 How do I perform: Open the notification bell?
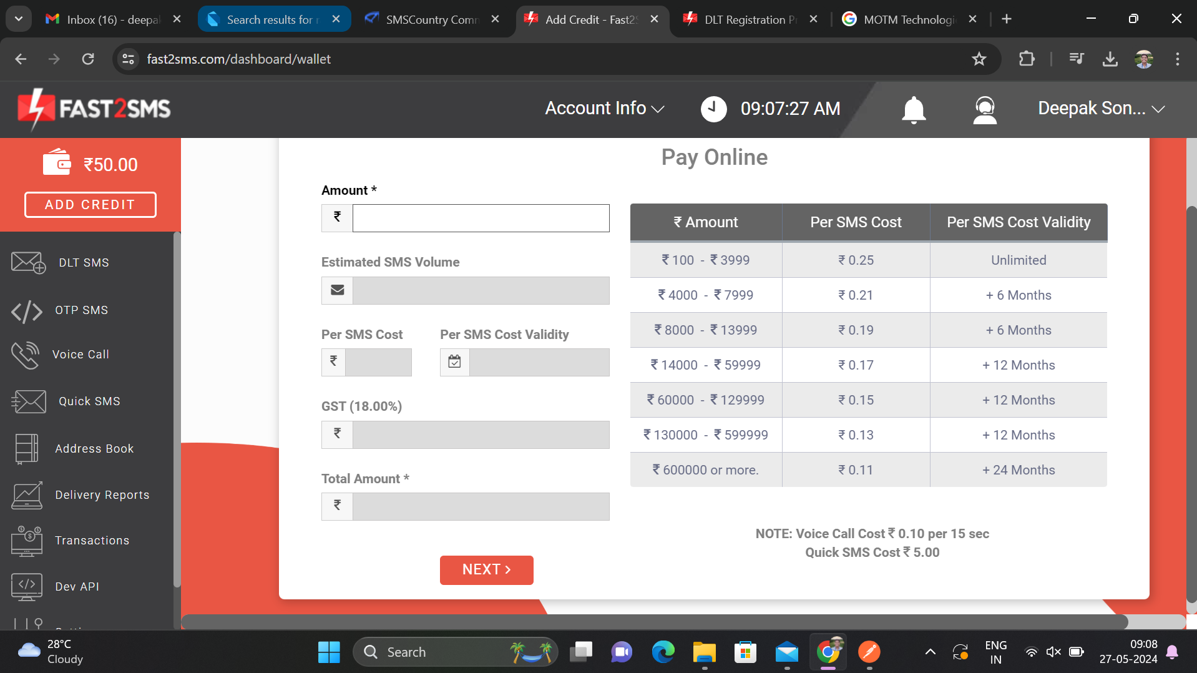point(914,109)
